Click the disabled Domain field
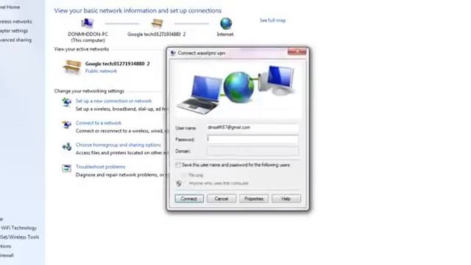Image resolution: width=471 pixels, height=265 pixels. pos(252,151)
